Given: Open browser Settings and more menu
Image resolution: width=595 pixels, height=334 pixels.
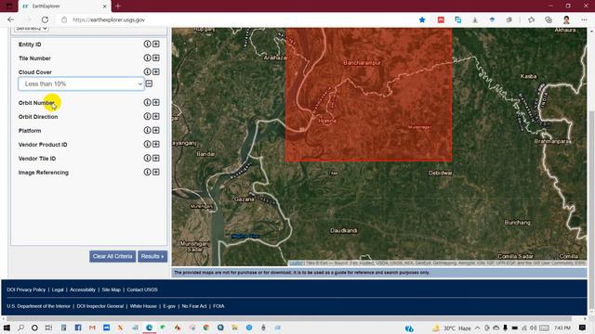Looking at the screenshot, I should tap(584, 19).
